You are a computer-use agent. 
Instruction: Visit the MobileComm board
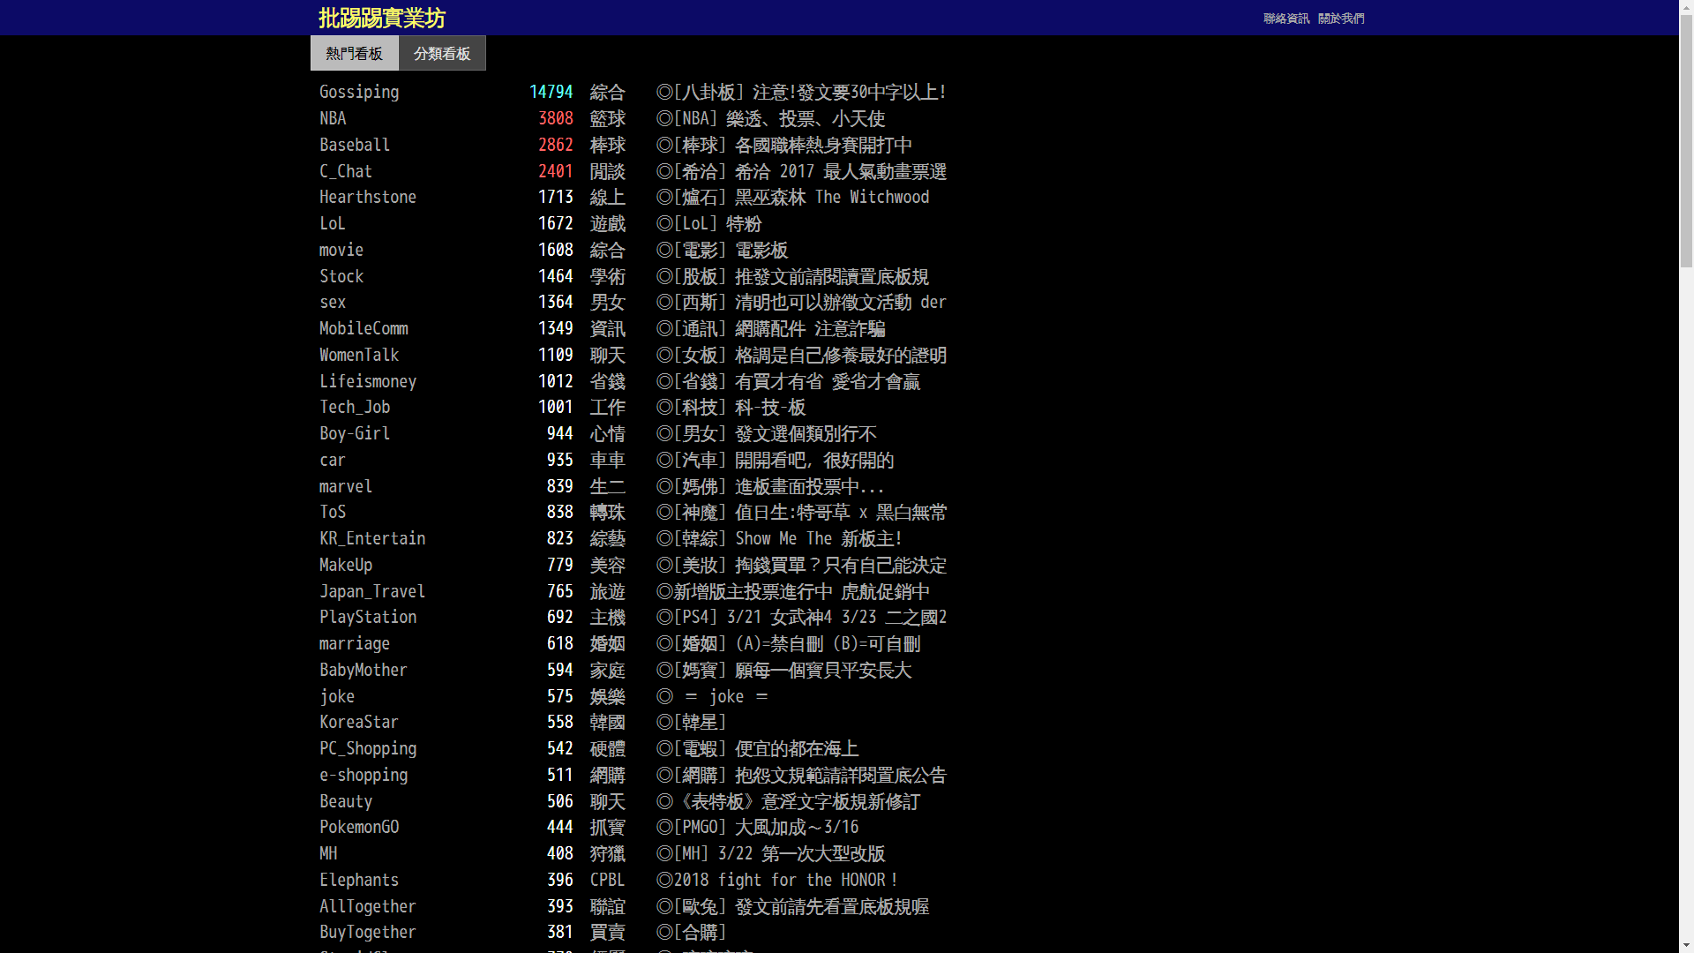364,328
